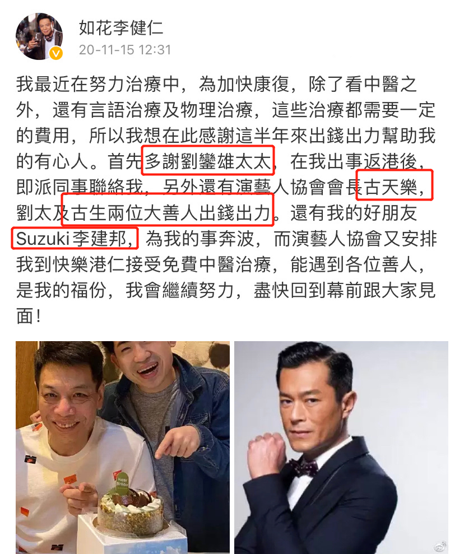Click the orange verified badge on avatar

point(56,53)
